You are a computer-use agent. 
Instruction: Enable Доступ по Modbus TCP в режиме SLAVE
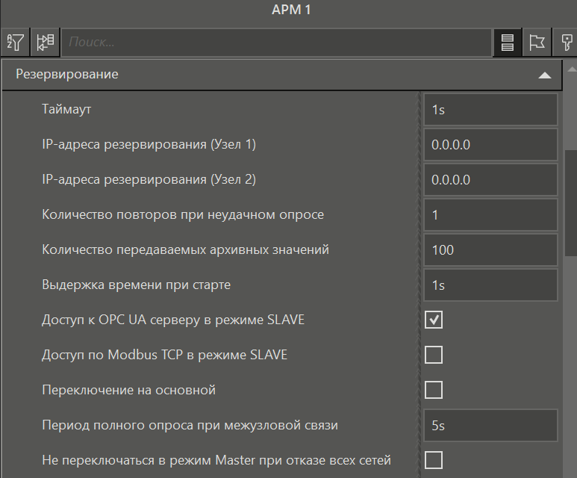[434, 355]
